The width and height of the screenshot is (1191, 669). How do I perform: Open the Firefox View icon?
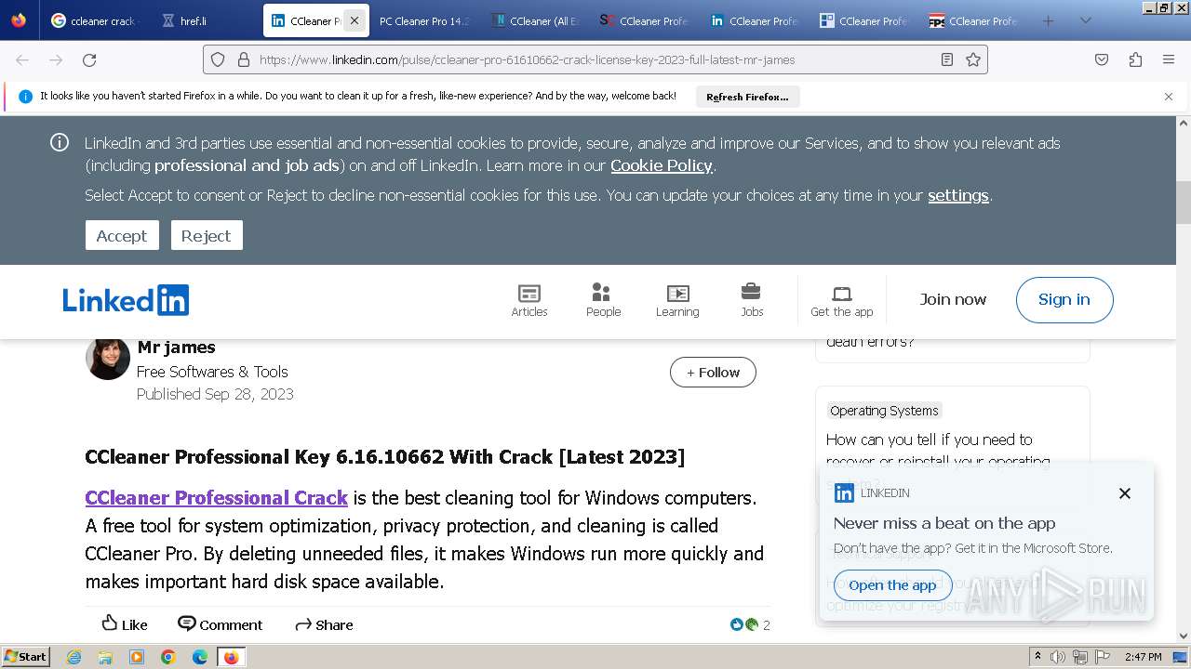tap(19, 20)
